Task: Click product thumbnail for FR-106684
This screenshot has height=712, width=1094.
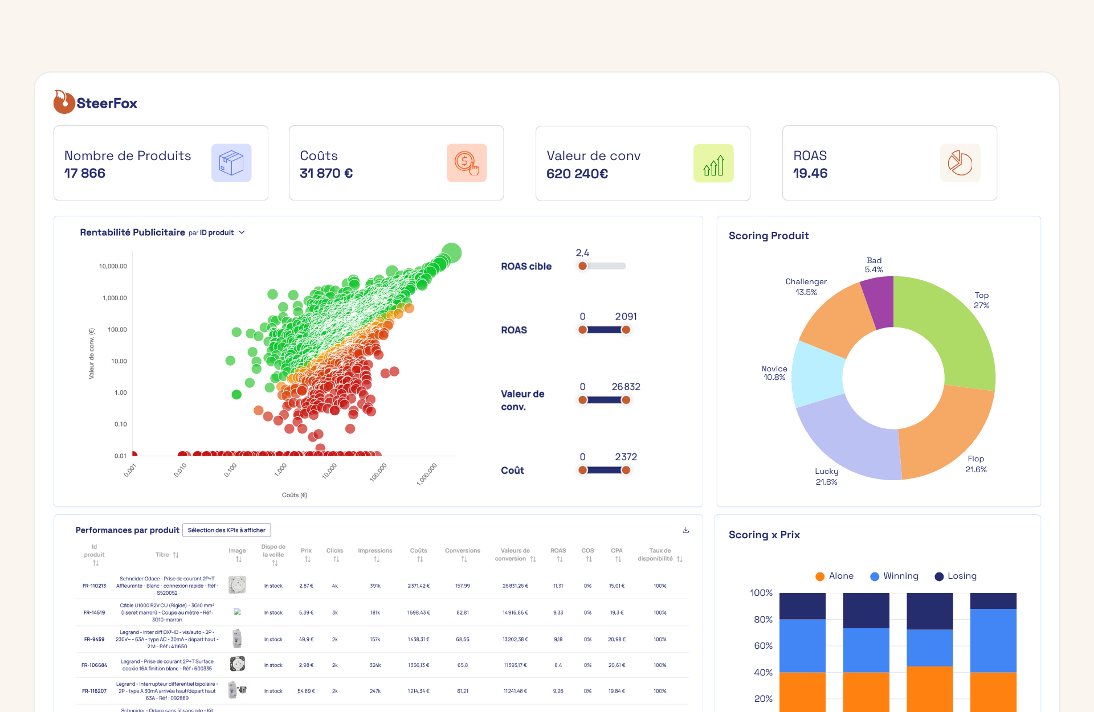Action: coord(237,664)
